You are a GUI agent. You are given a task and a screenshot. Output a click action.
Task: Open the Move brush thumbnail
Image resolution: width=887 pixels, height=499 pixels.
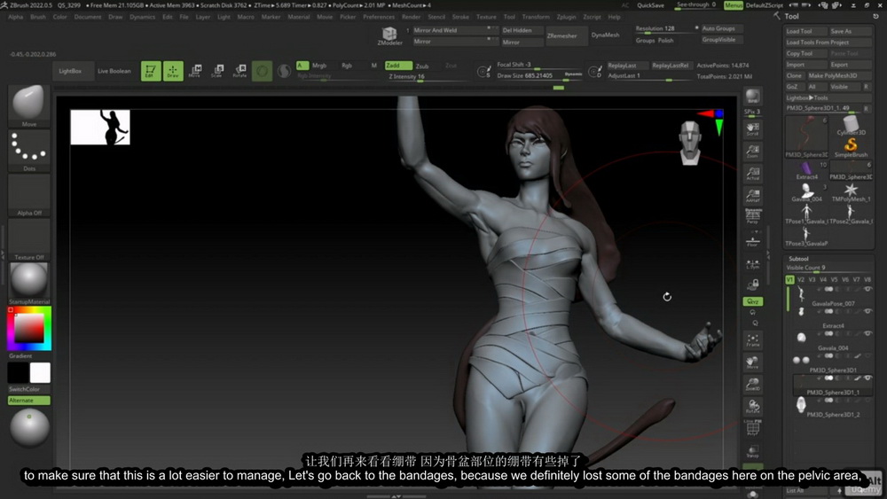tap(29, 105)
